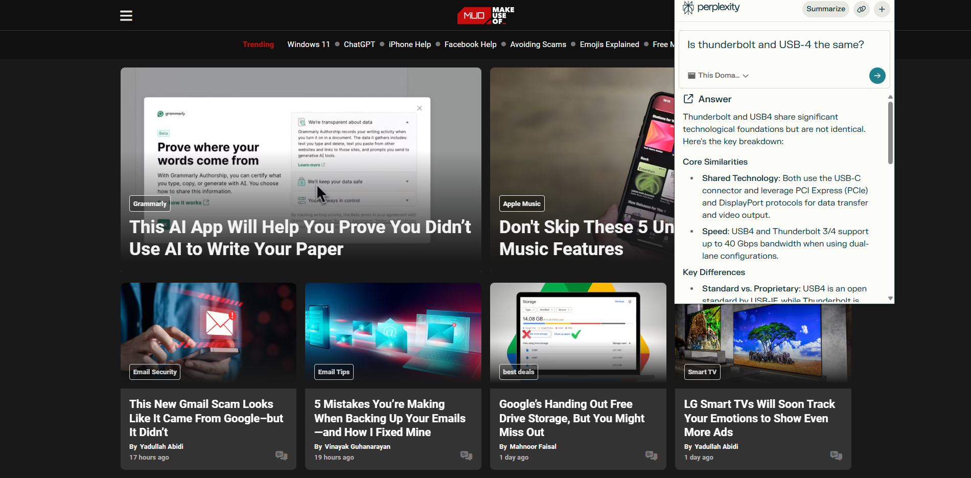Open iPhone Help trending topic
The height and width of the screenshot is (478, 971).
point(410,44)
